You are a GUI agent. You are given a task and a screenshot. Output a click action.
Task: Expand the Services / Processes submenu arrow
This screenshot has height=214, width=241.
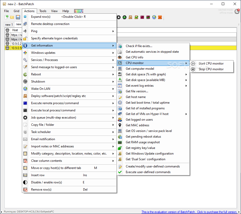tap(113, 60)
